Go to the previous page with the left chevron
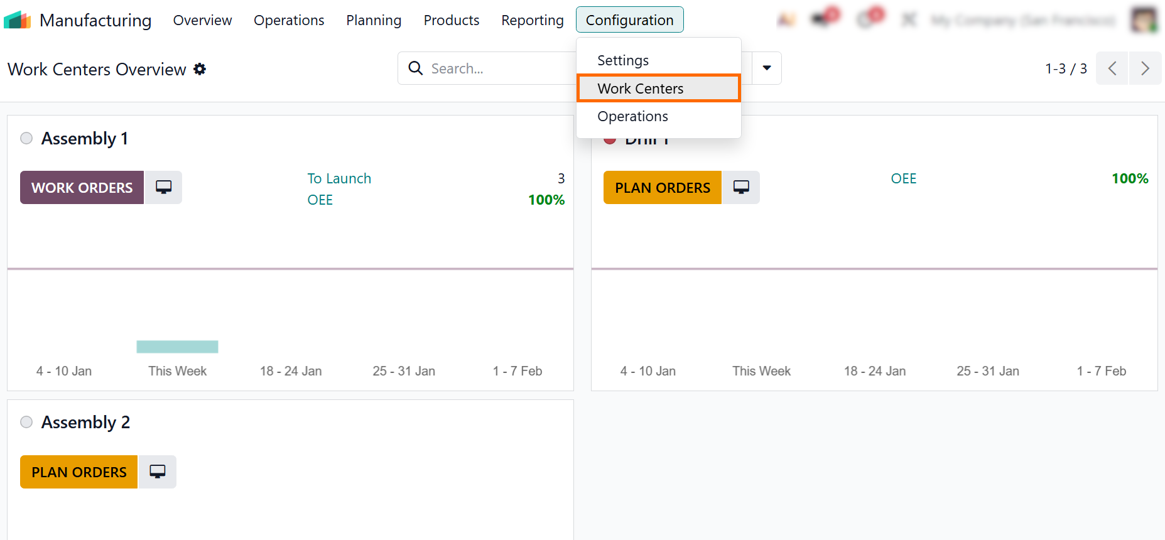The width and height of the screenshot is (1165, 540). 1112,68
